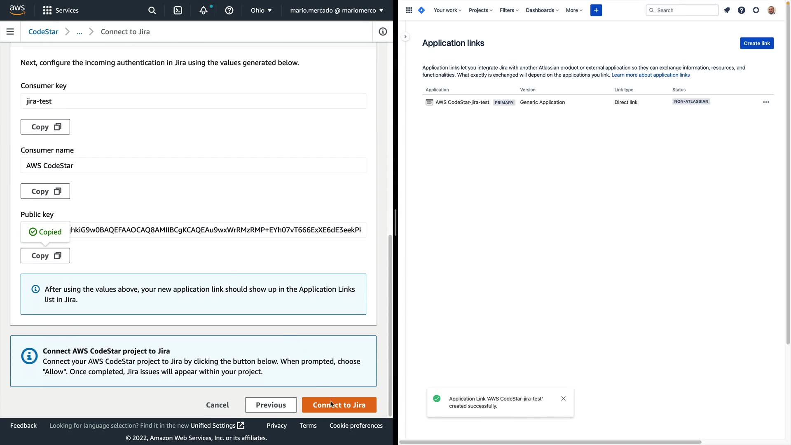Open Jira settings gear icon
Screen dimensions: 791x445
coord(756,10)
